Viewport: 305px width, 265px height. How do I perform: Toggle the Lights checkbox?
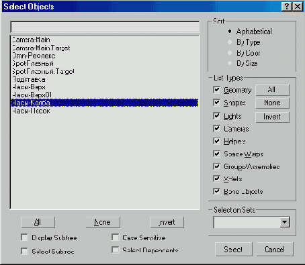[x=216, y=115]
